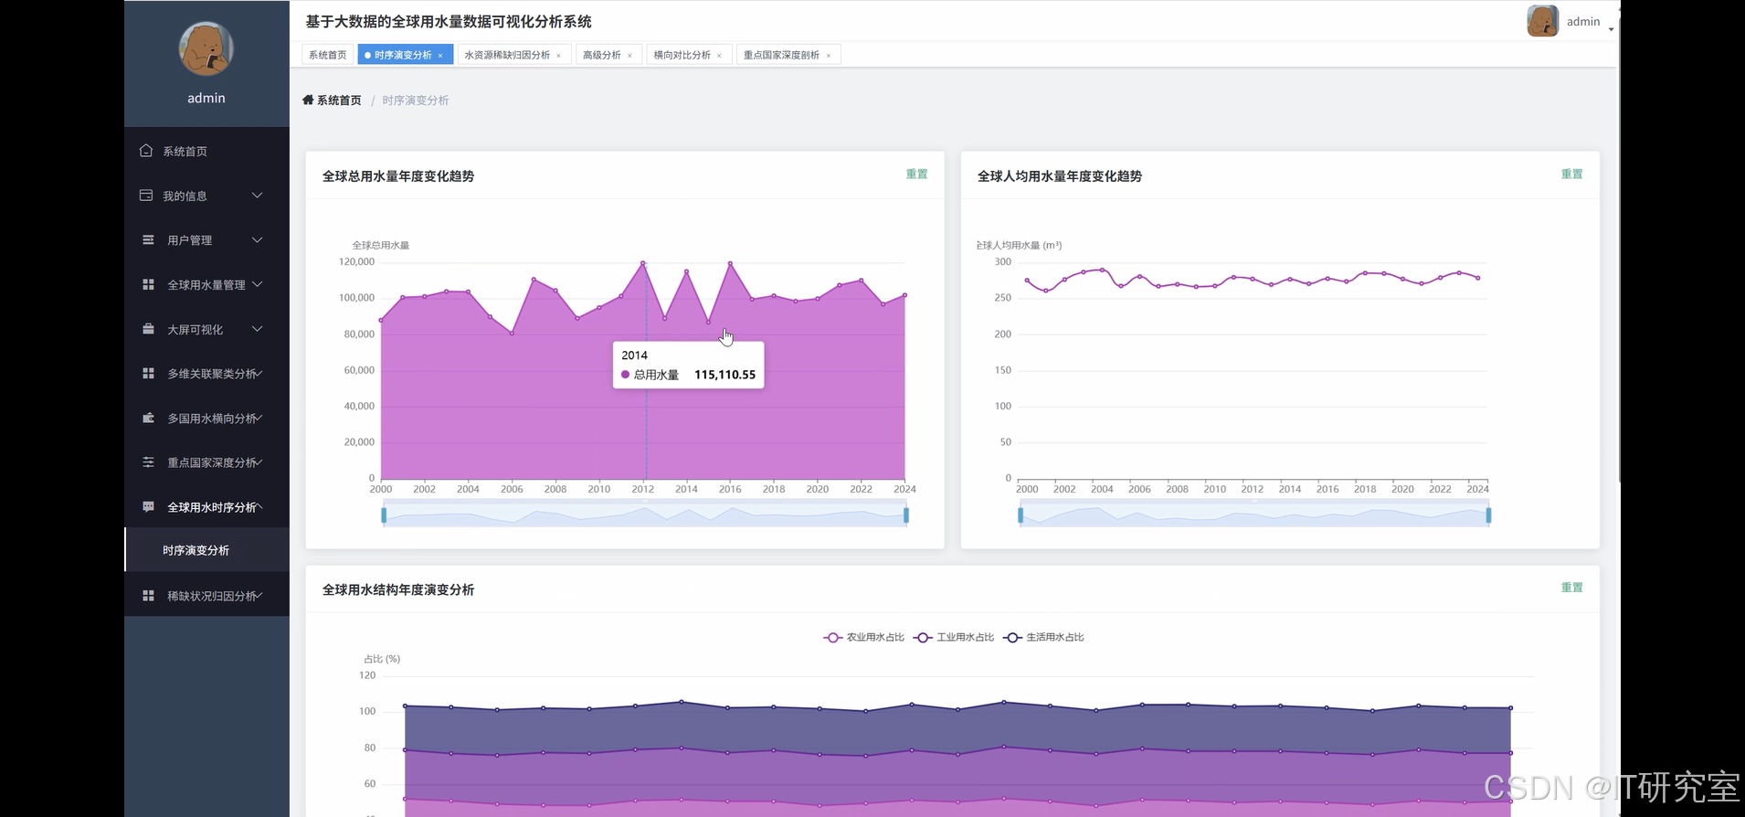Close the 时序演变分析 tab
Image resolution: width=1745 pixels, height=817 pixels.
440,56
